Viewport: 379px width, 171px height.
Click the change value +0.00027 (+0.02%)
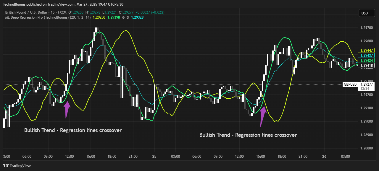point(150,12)
